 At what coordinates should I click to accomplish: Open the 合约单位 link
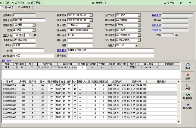coord(156,15)
